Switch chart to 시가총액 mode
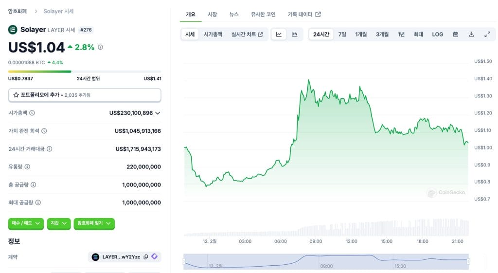Screen dimensions: 498x273 (213, 35)
